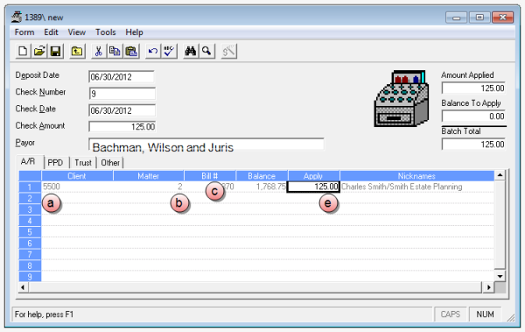Minimize the 1389\ new window
This screenshot has height=332, width=525.
click(456, 18)
